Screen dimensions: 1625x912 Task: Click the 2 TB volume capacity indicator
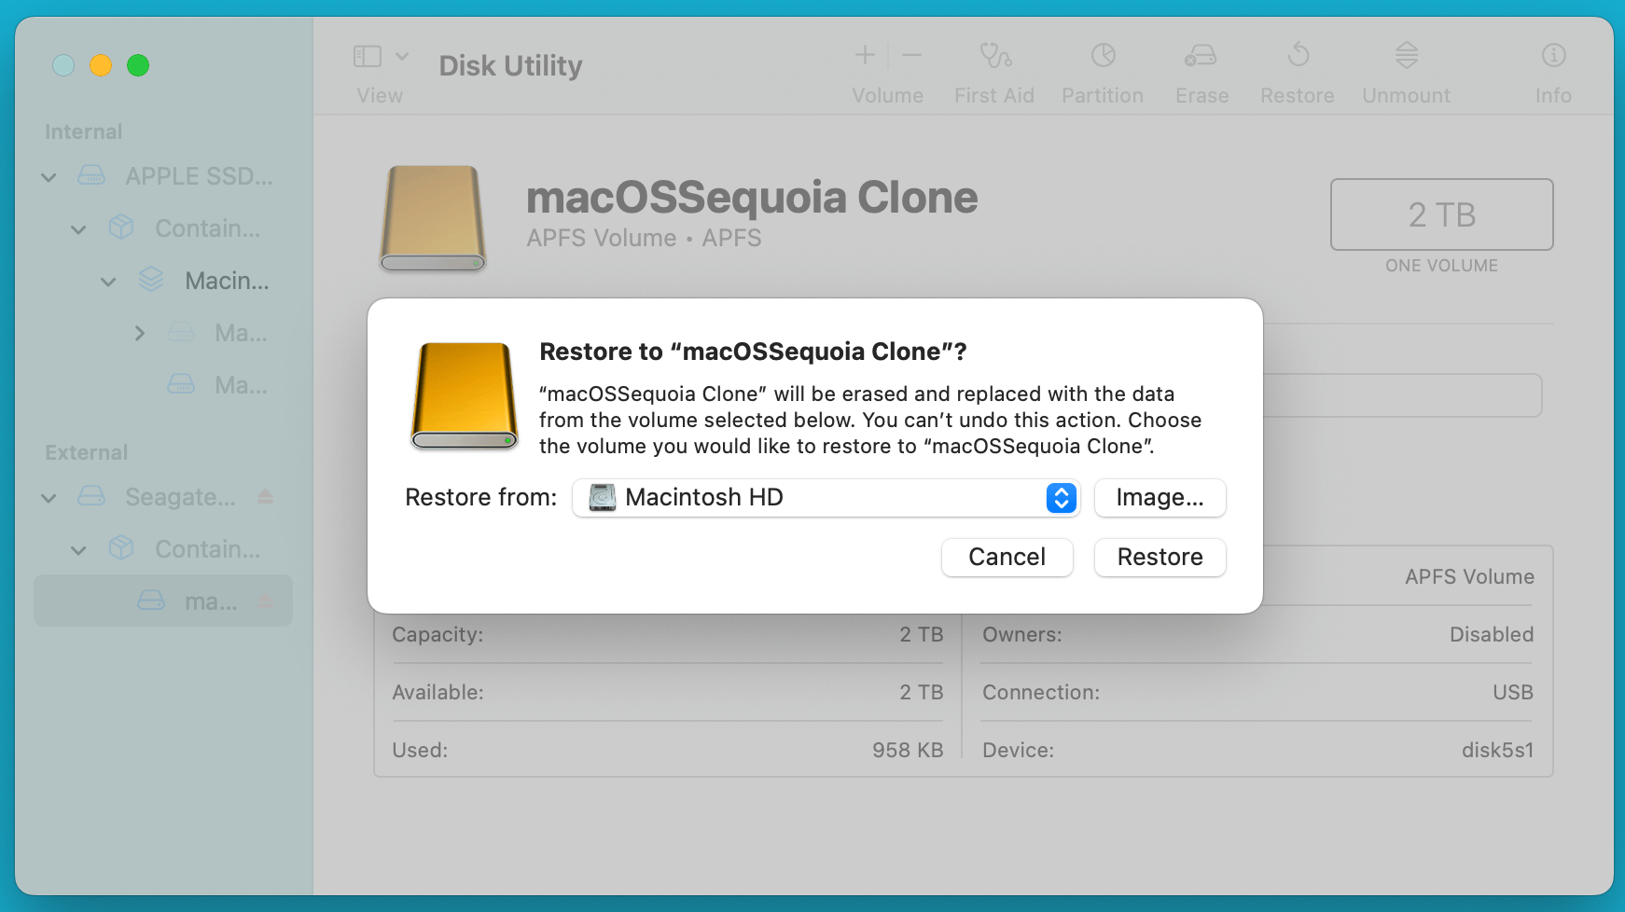tap(1441, 214)
